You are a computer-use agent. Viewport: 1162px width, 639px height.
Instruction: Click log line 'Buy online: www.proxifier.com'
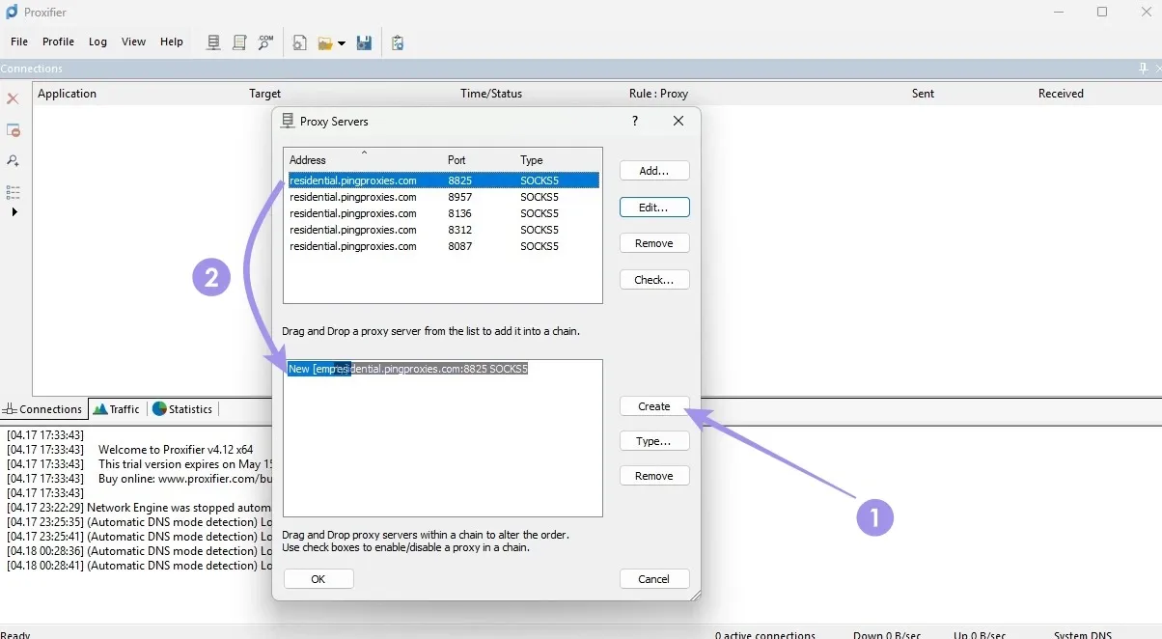click(185, 479)
